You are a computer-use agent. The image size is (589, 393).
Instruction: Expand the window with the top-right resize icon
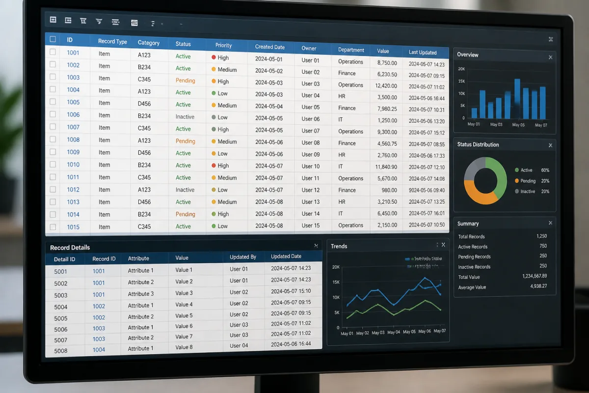point(551,39)
